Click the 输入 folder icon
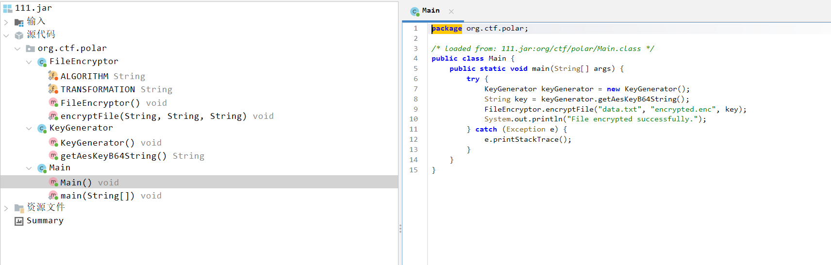This screenshot has height=265, width=831. point(19,22)
